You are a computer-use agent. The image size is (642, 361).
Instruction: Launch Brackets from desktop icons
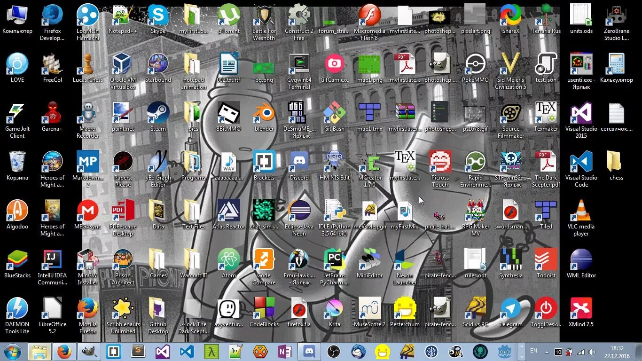pyautogui.click(x=264, y=166)
